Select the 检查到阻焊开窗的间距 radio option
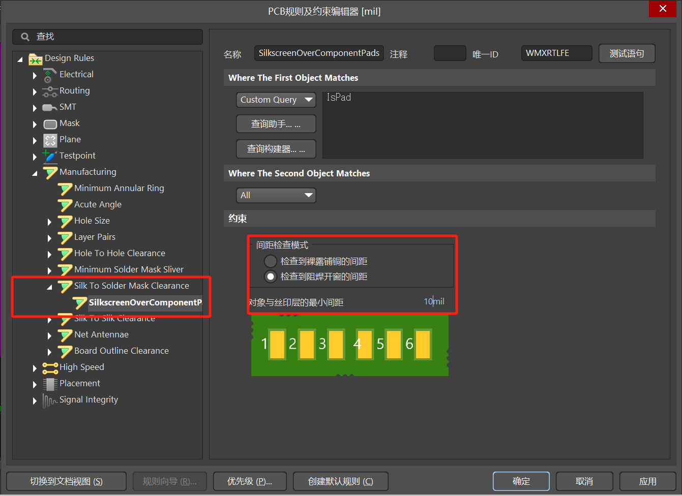The width and height of the screenshot is (682, 496). click(271, 276)
